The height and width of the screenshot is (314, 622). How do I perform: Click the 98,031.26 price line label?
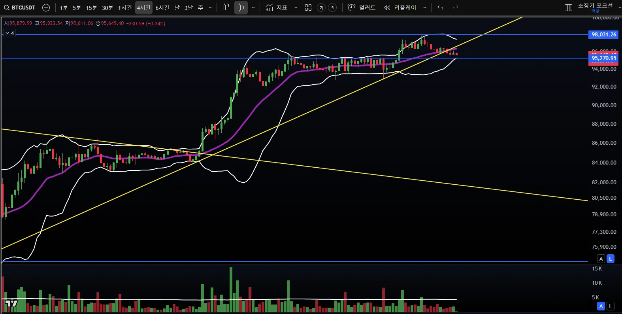604,34
